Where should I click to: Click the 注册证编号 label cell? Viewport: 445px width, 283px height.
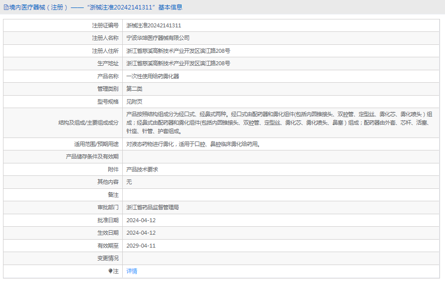(105, 25)
